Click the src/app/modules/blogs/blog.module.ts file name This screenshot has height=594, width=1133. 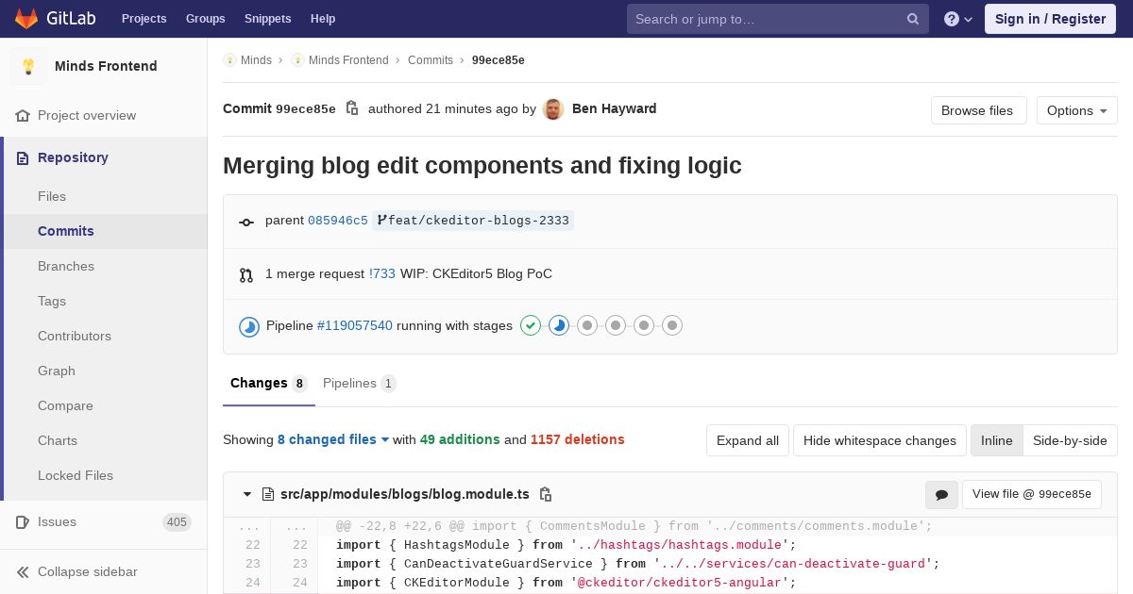point(405,494)
